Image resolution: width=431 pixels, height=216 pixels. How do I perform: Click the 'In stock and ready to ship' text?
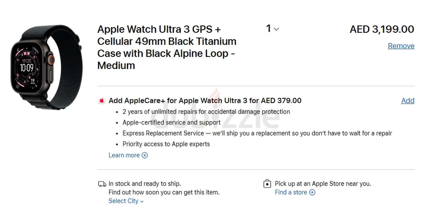pyautogui.click(x=145, y=184)
